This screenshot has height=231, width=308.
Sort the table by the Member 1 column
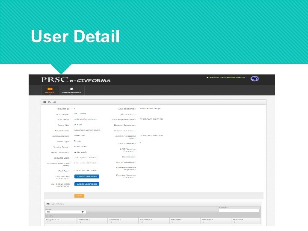tap(92, 221)
